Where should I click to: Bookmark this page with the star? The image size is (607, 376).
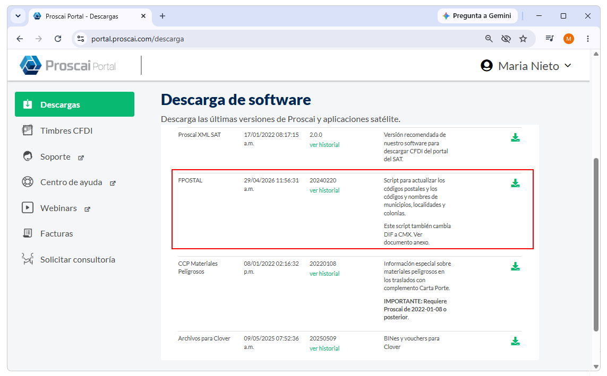pos(523,39)
